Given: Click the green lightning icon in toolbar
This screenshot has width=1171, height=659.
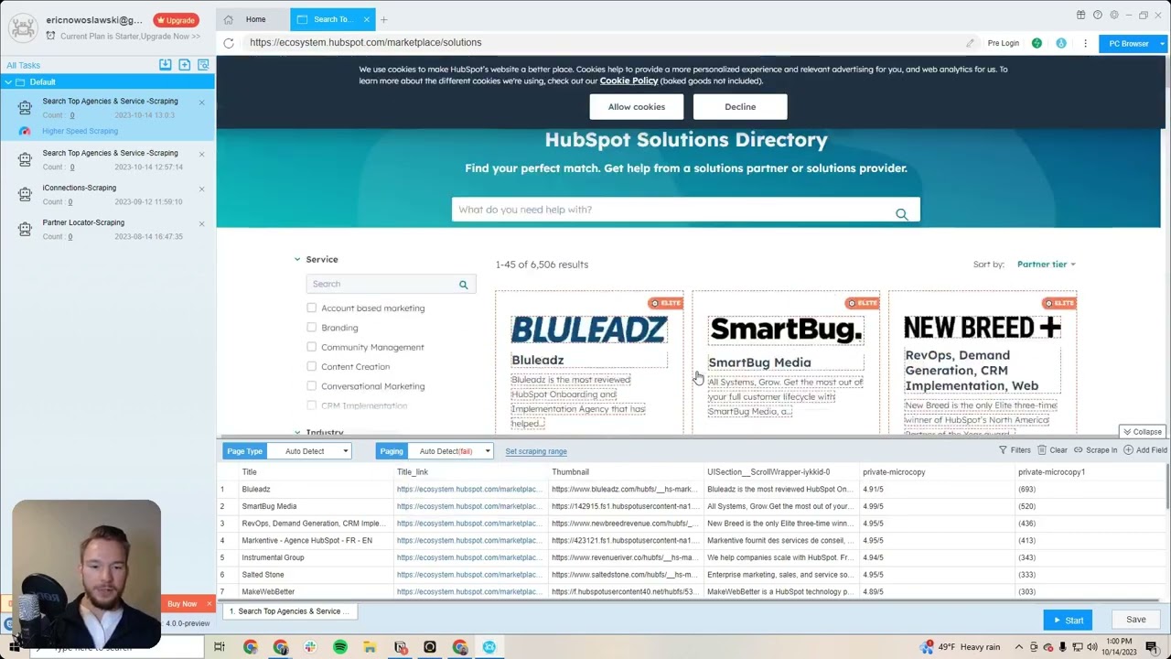Looking at the screenshot, I should (1037, 43).
